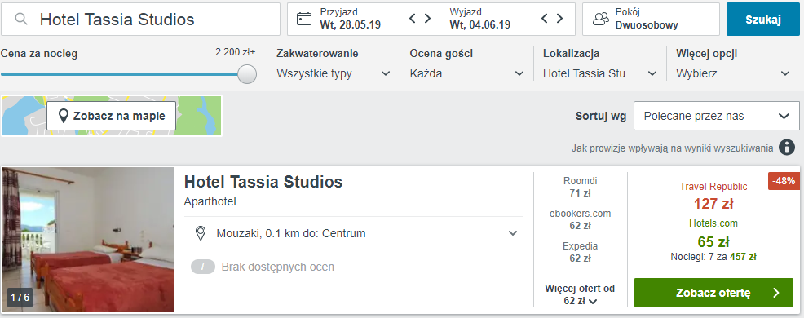Open the Sortuj wg dropdown

tap(717, 116)
